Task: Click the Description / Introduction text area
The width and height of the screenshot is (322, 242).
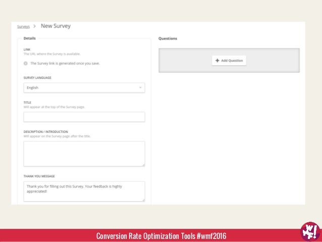Action: click(x=84, y=154)
